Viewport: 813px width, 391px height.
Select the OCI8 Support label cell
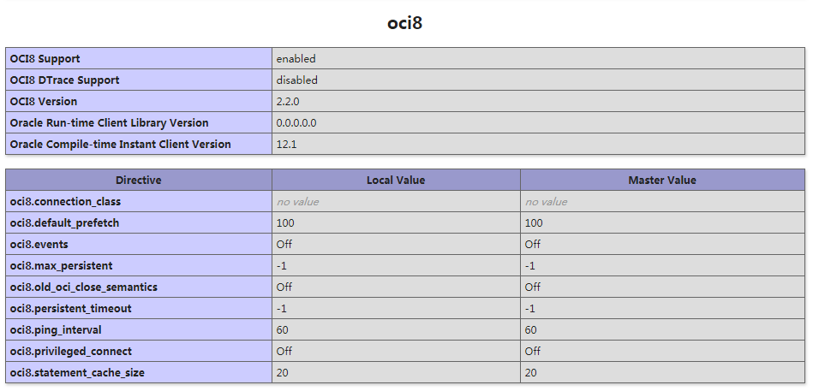[x=45, y=59]
